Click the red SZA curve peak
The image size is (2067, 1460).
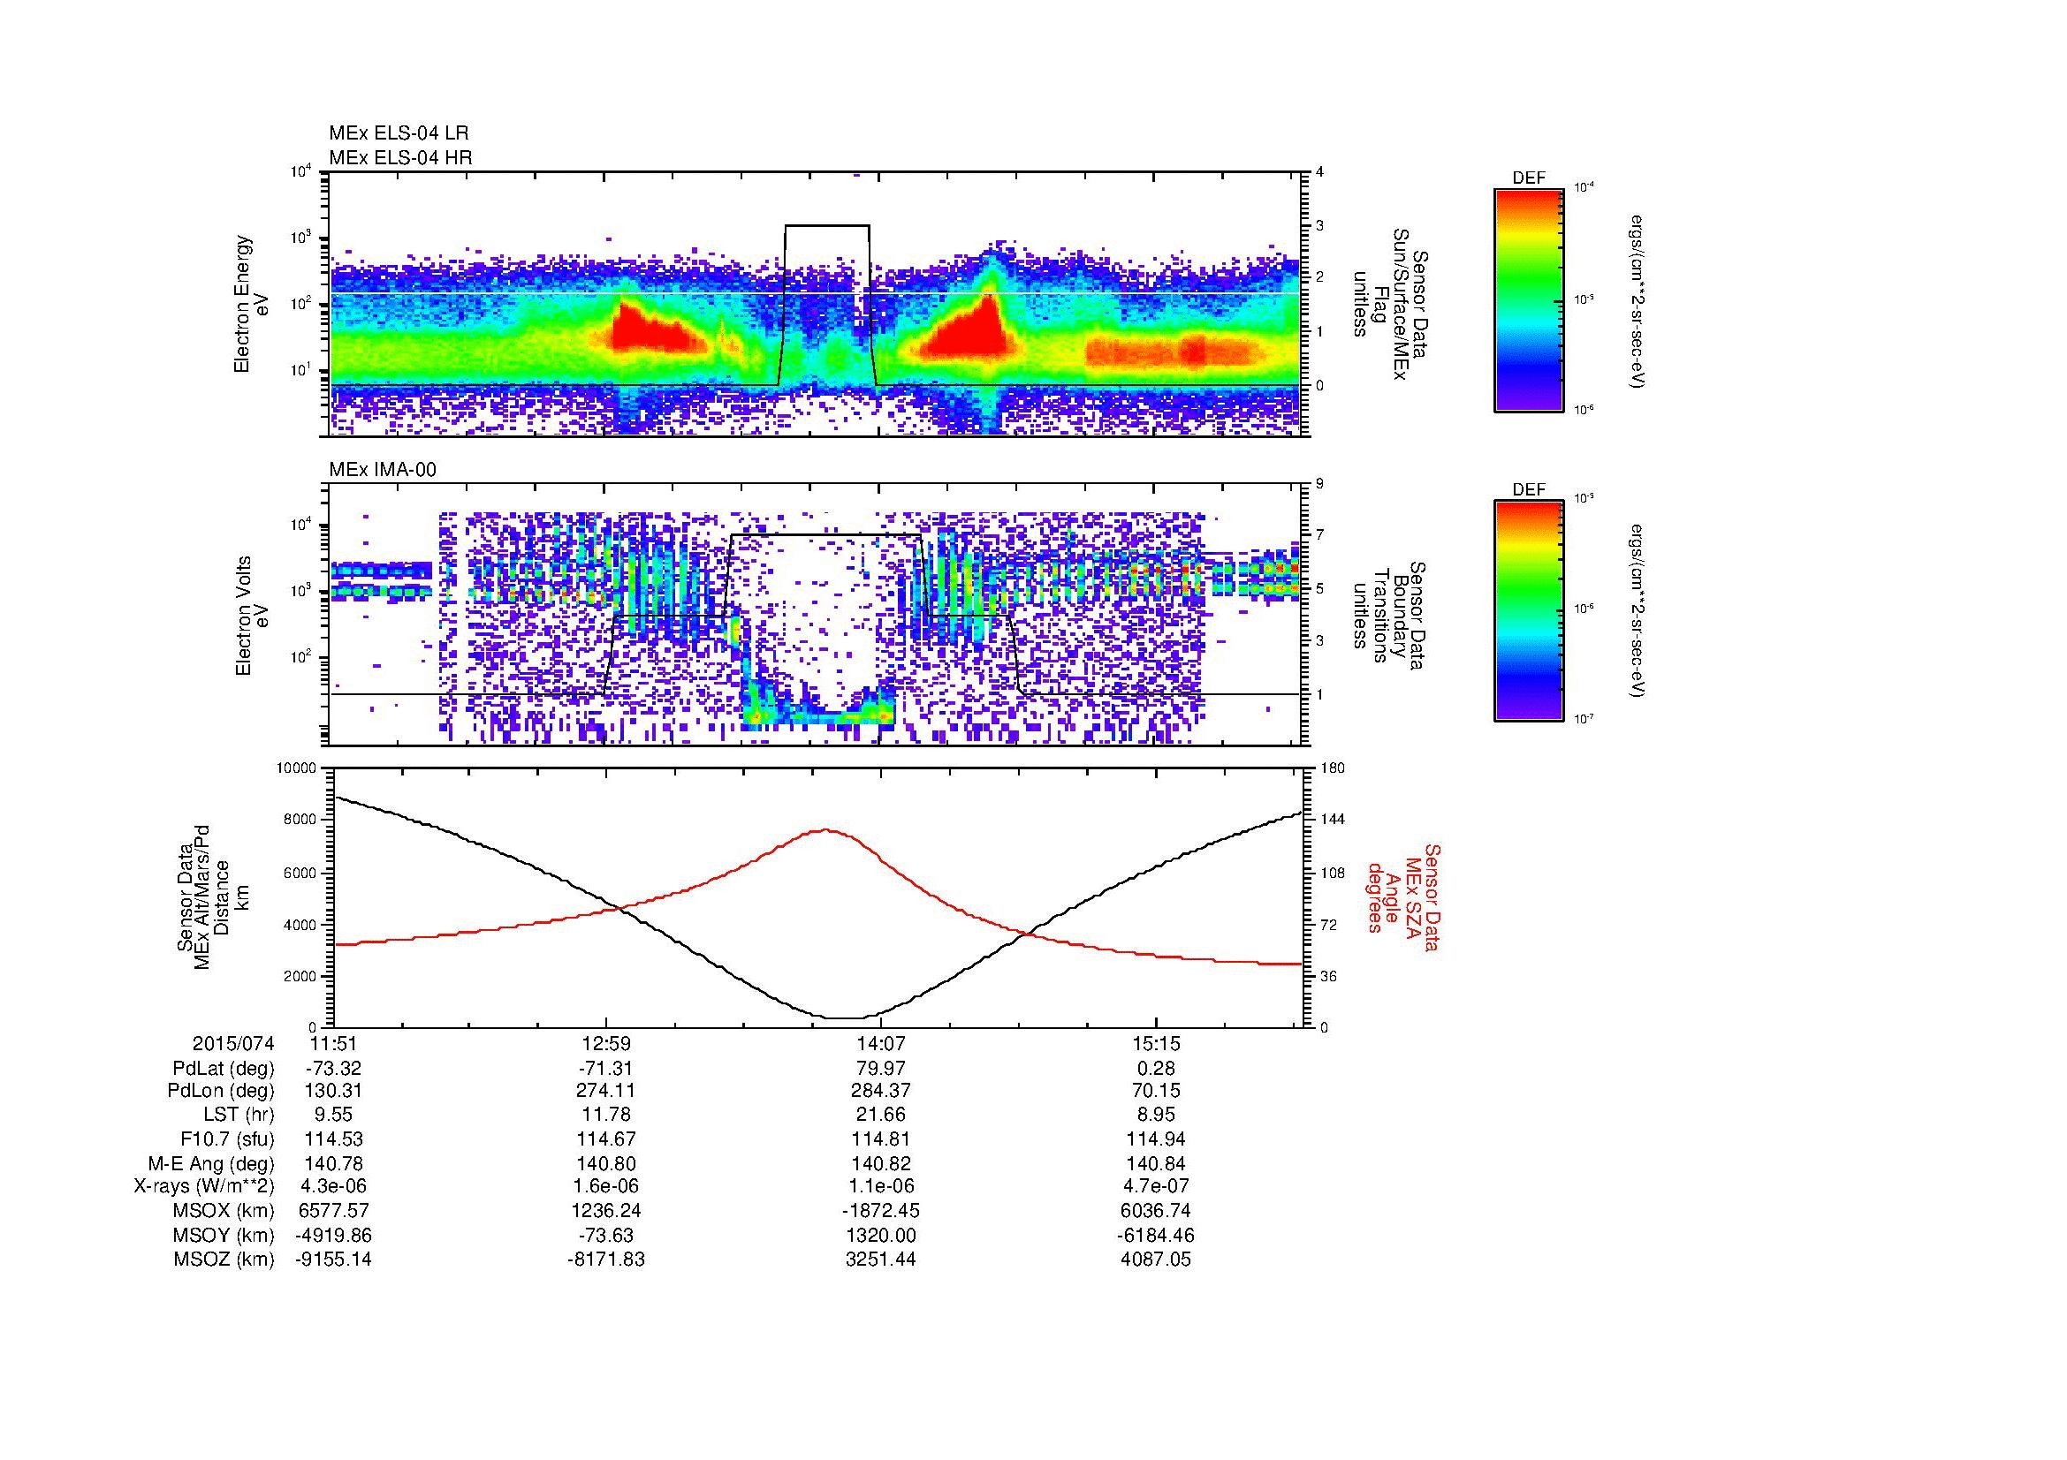click(x=826, y=830)
